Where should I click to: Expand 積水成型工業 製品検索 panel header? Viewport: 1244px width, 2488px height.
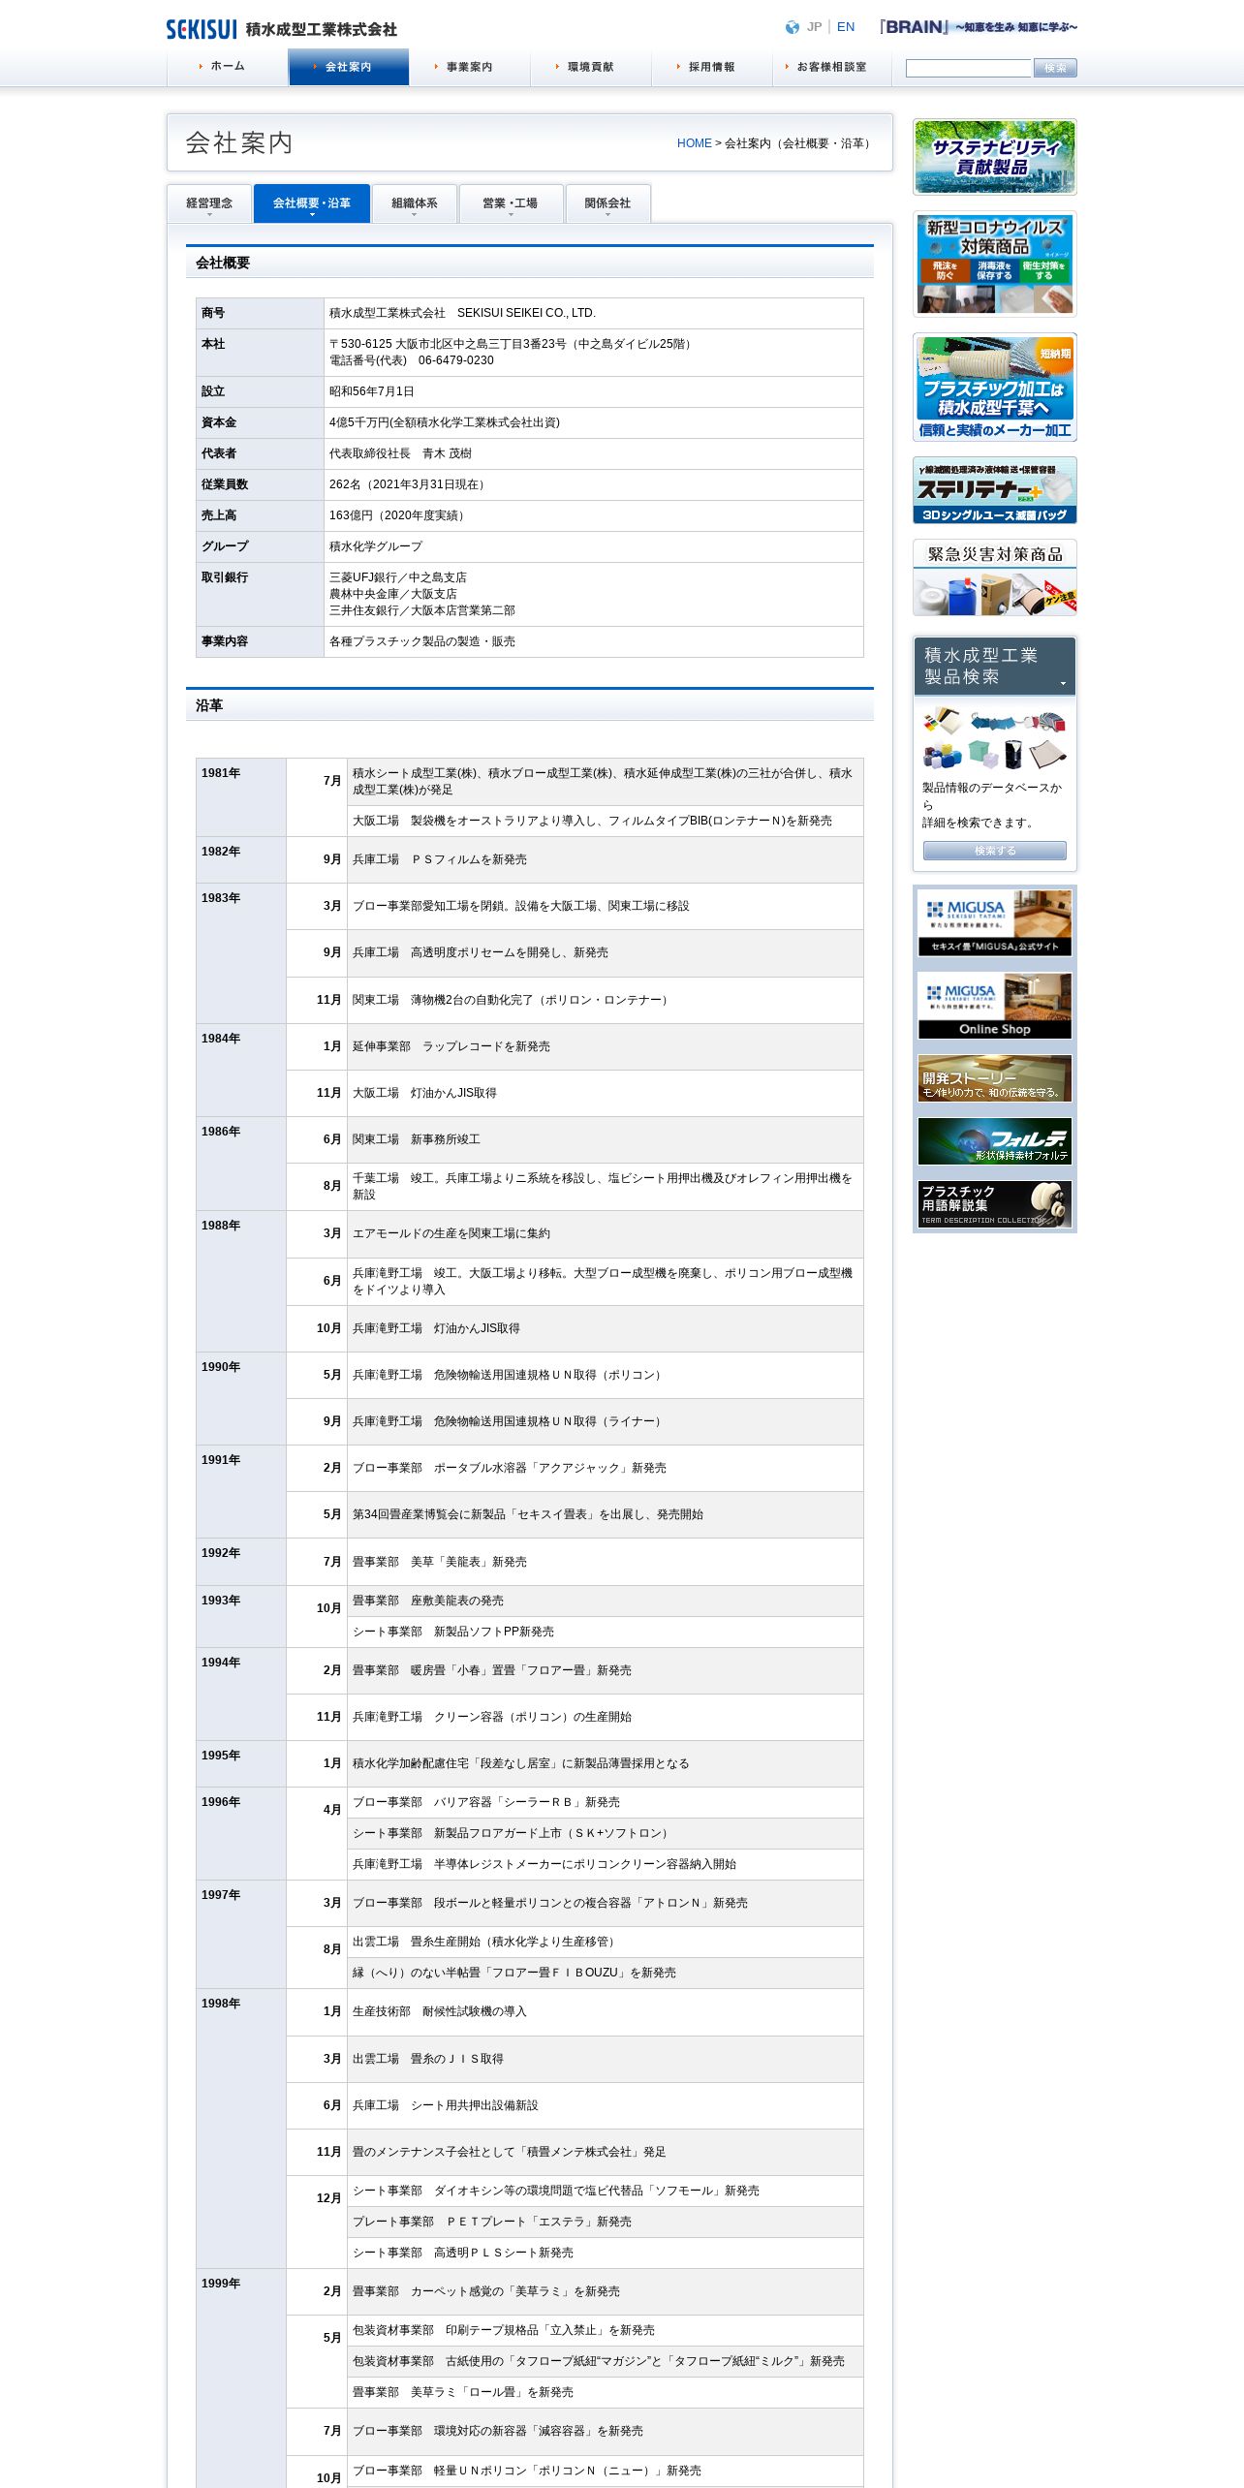(995, 666)
